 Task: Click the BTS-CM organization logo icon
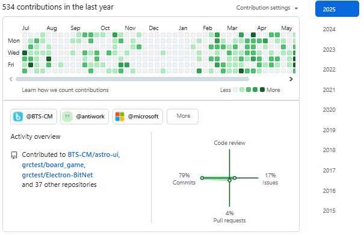[18, 117]
